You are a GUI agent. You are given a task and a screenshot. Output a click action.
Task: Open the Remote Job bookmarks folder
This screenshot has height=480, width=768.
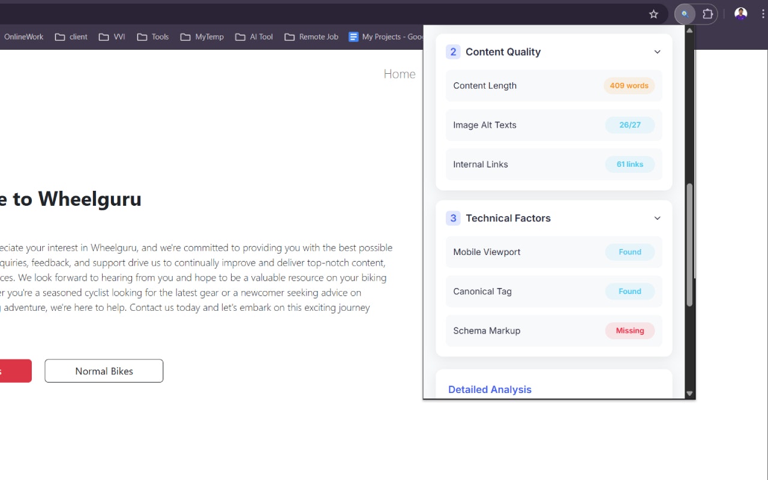(311, 37)
